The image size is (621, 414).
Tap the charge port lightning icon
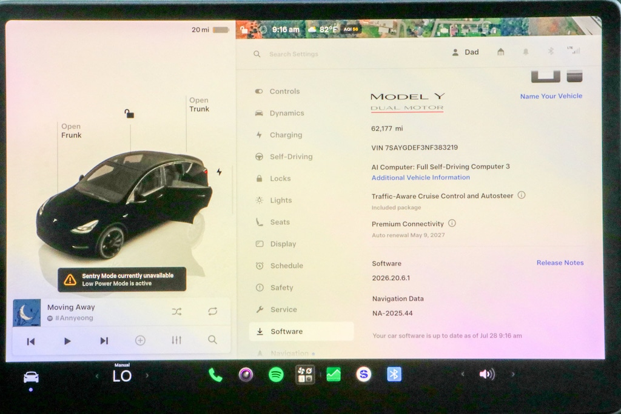click(219, 172)
